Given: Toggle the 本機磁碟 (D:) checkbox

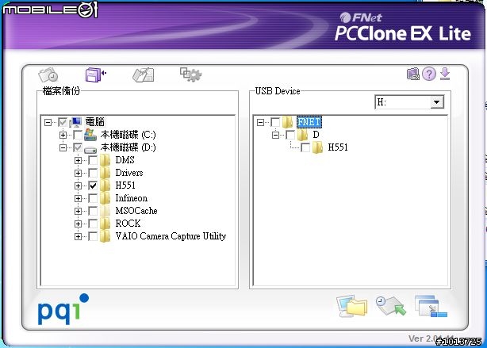Looking at the screenshot, I should point(78,147).
